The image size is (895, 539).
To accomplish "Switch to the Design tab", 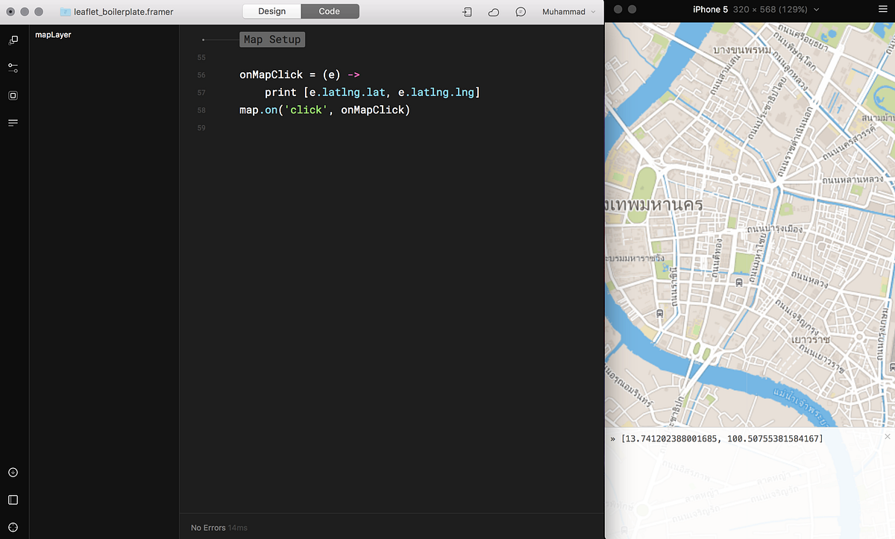I will (x=271, y=11).
